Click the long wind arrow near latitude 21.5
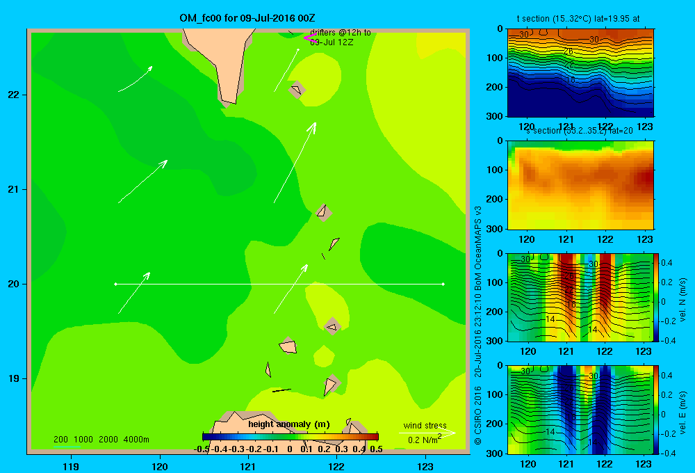The width and height of the screenshot is (695, 473). [x=295, y=162]
